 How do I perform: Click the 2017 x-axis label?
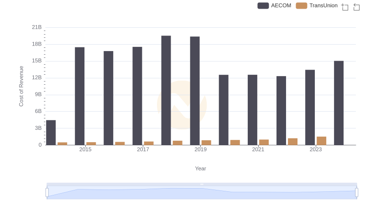(x=143, y=149)
